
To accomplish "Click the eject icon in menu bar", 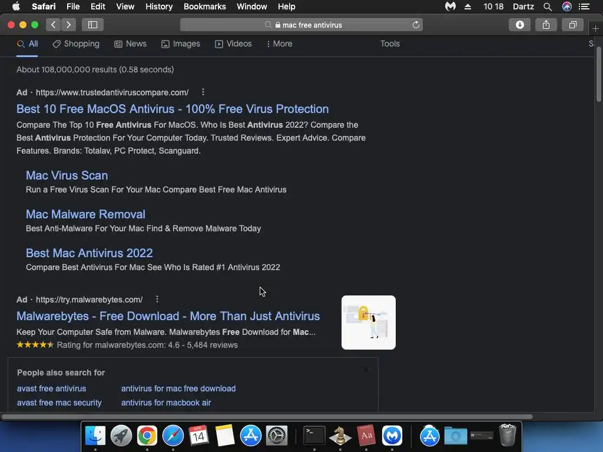I will [468, 6].
